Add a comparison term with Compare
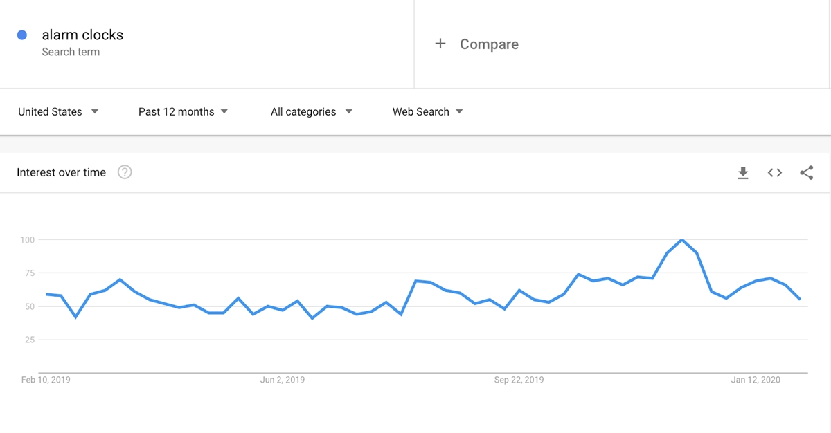The image size is (831, 433). pos(489,44)
